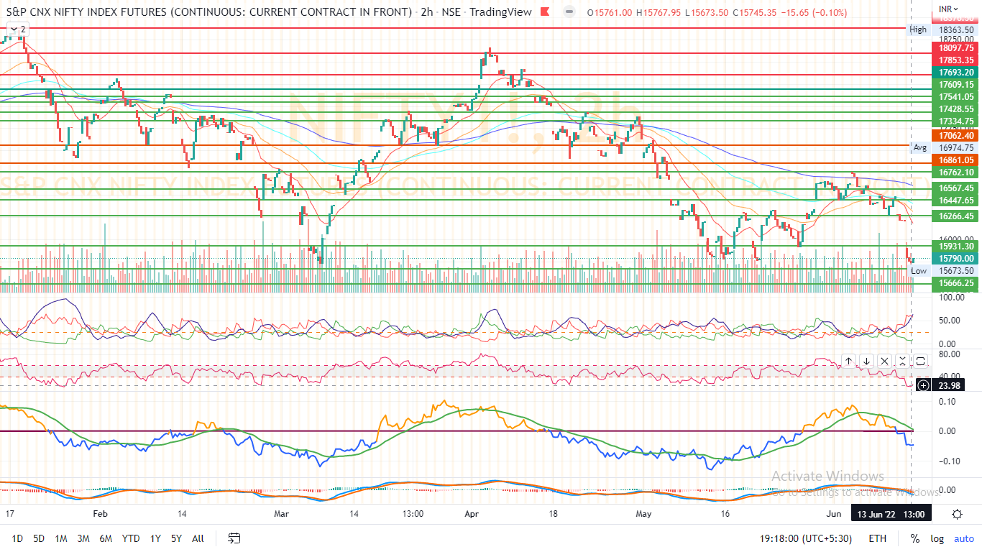Click the Feb label on time axis
This screenshot has width=982, height=552.
pyautogui.click(x=100, y=514)
